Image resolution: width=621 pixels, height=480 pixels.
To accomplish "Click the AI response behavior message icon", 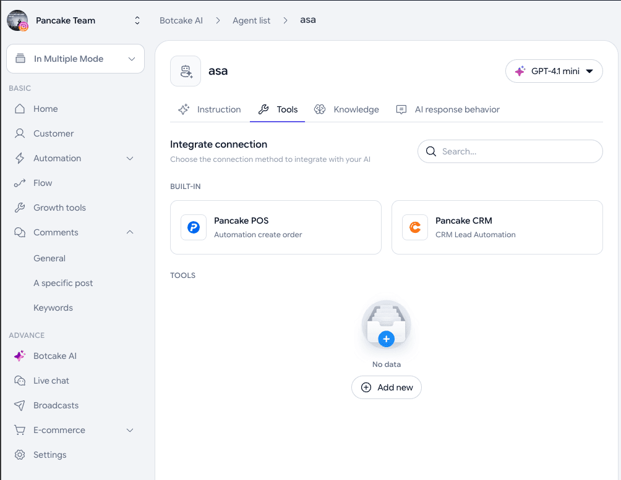I will click(401, 109).
